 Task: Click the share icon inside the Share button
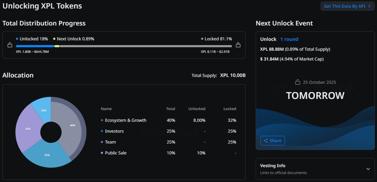(x=266, y=141)
